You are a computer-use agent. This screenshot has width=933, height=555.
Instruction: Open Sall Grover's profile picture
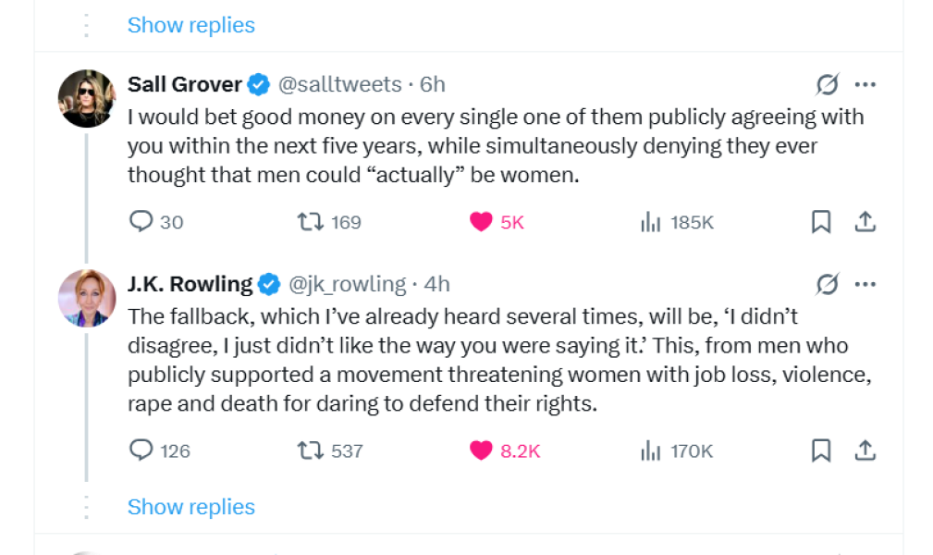coord(86,97)
